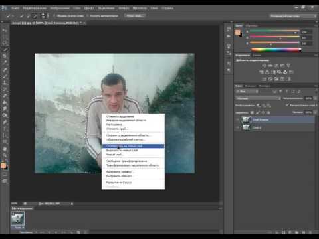Click the foreground color swatch in Color panel

click(x=237, y=33)
